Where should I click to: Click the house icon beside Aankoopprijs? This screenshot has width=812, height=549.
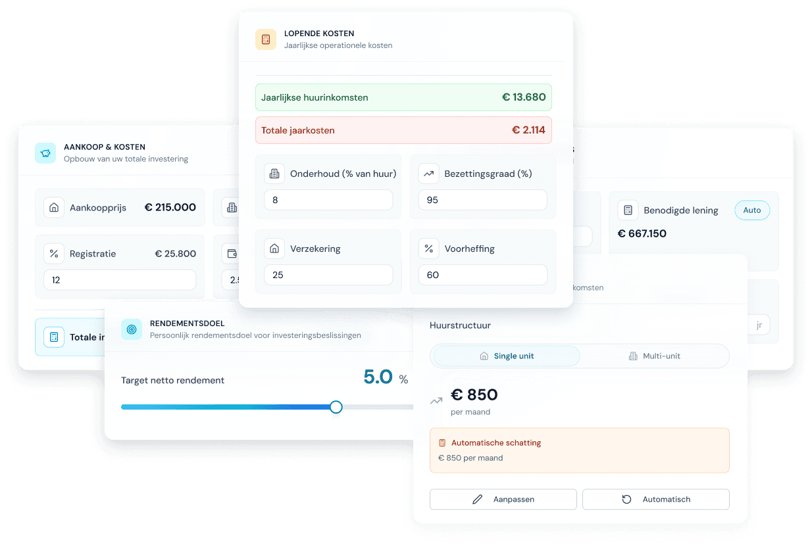(54, 208)
